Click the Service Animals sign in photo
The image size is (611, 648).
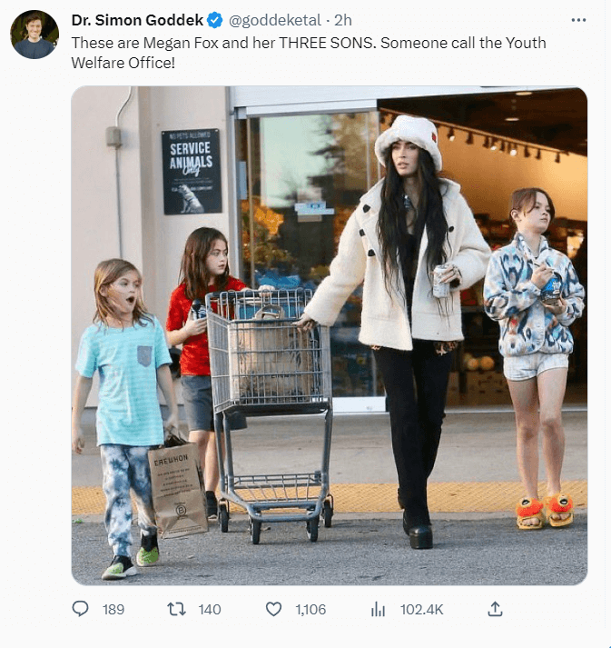(192, 171)
